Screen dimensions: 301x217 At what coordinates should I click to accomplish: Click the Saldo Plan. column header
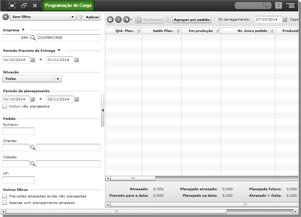(163, 31)
